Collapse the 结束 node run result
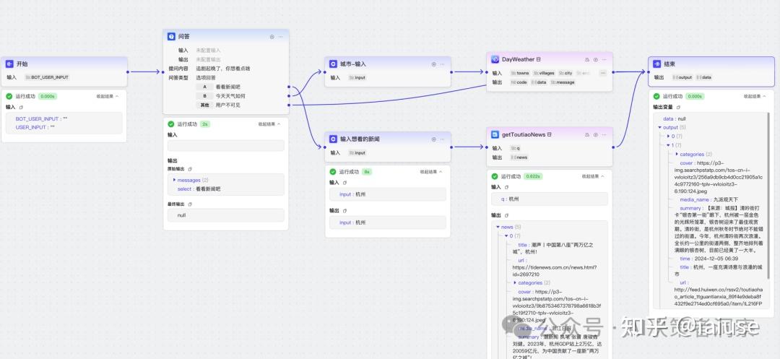This screenshot has height=359, width=780. point(755,97)
